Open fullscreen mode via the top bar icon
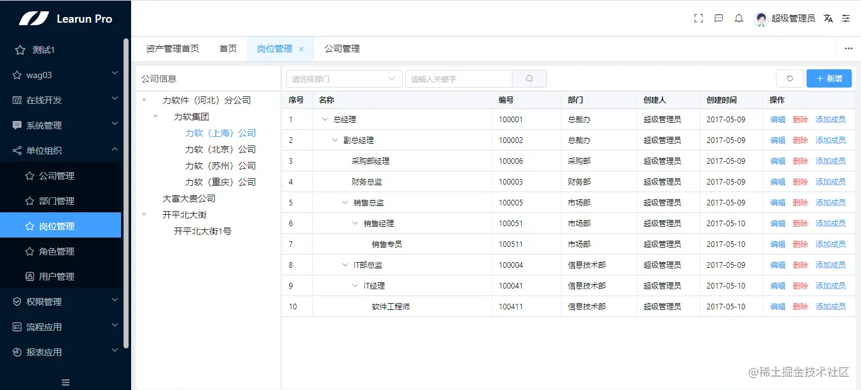Viewport: 861px width, 390px height. point(698,18)
